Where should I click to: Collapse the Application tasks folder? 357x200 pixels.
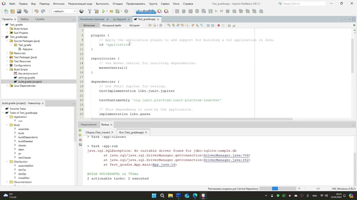pyautogui.click(x=7, y=117)
